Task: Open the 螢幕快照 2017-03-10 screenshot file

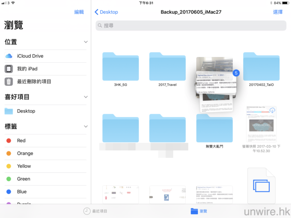Action: [x=261, y=124]
